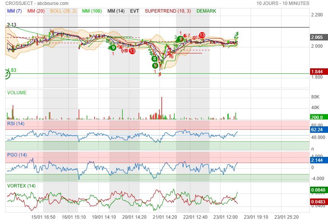Viewport: 328px width, 221px height.
Task: Click the tallest red volume bar
Action: click(162, 108)
